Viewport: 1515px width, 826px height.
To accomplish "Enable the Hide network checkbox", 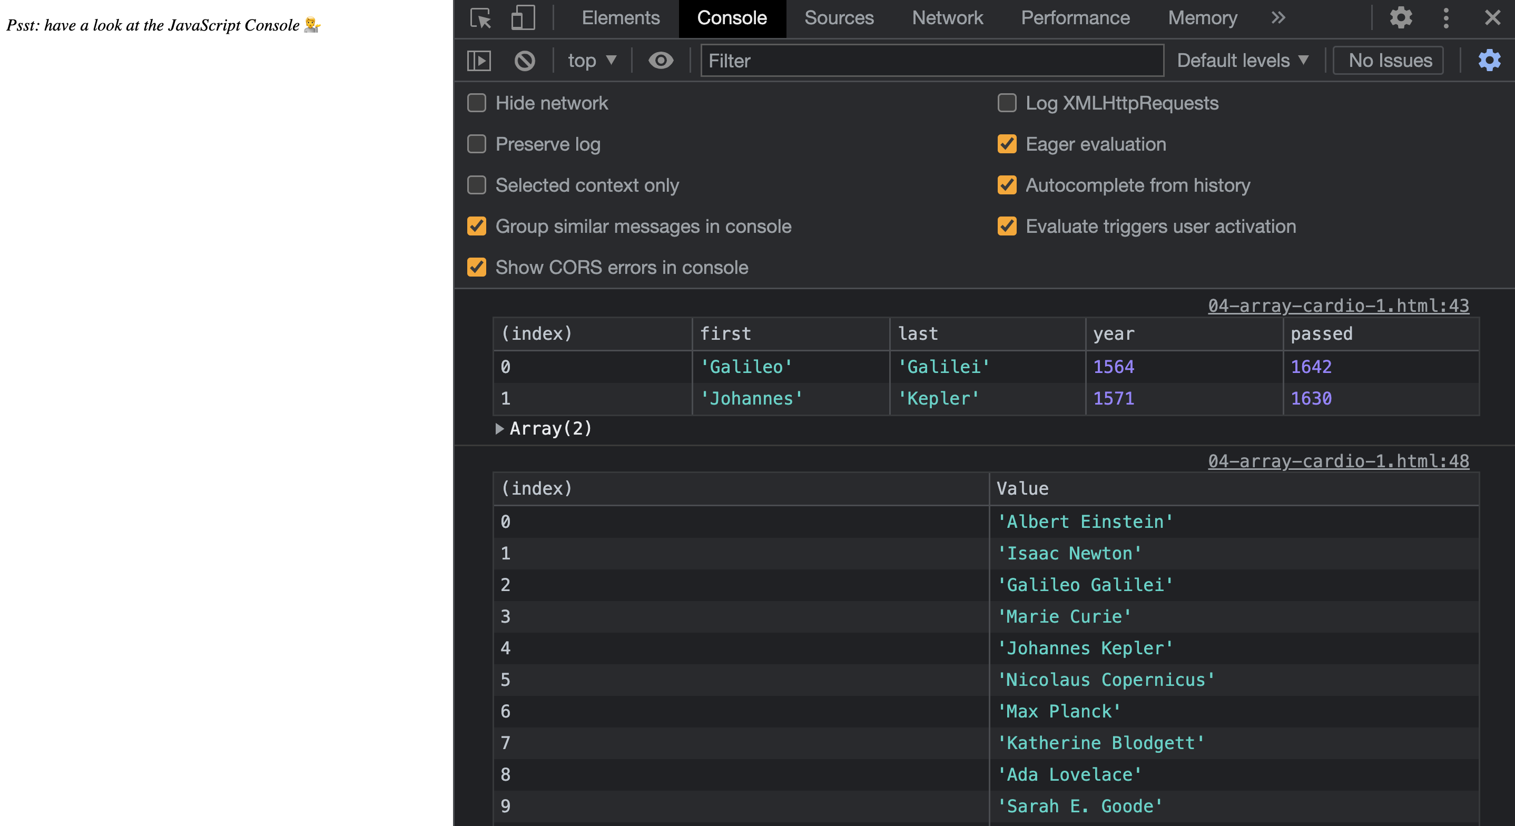I will (x=476, y=103).
